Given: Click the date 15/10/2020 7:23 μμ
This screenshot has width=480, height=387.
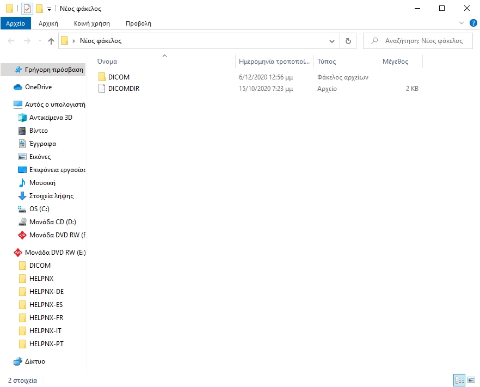Looking at the screenshot, I should click(x=266, y=89).
